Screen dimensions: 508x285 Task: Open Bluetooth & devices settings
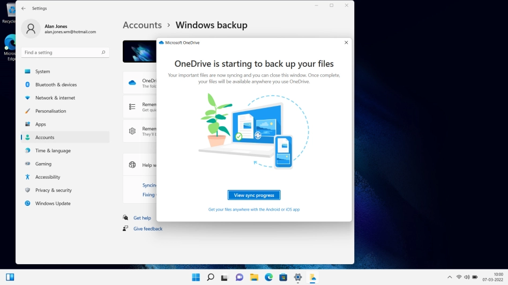pyautogui.click(x=56, y=84)
